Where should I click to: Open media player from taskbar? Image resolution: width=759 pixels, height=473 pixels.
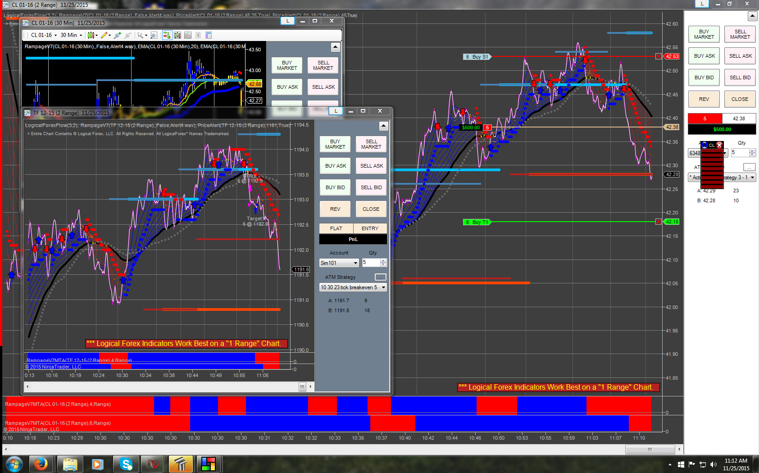(97, 464)
